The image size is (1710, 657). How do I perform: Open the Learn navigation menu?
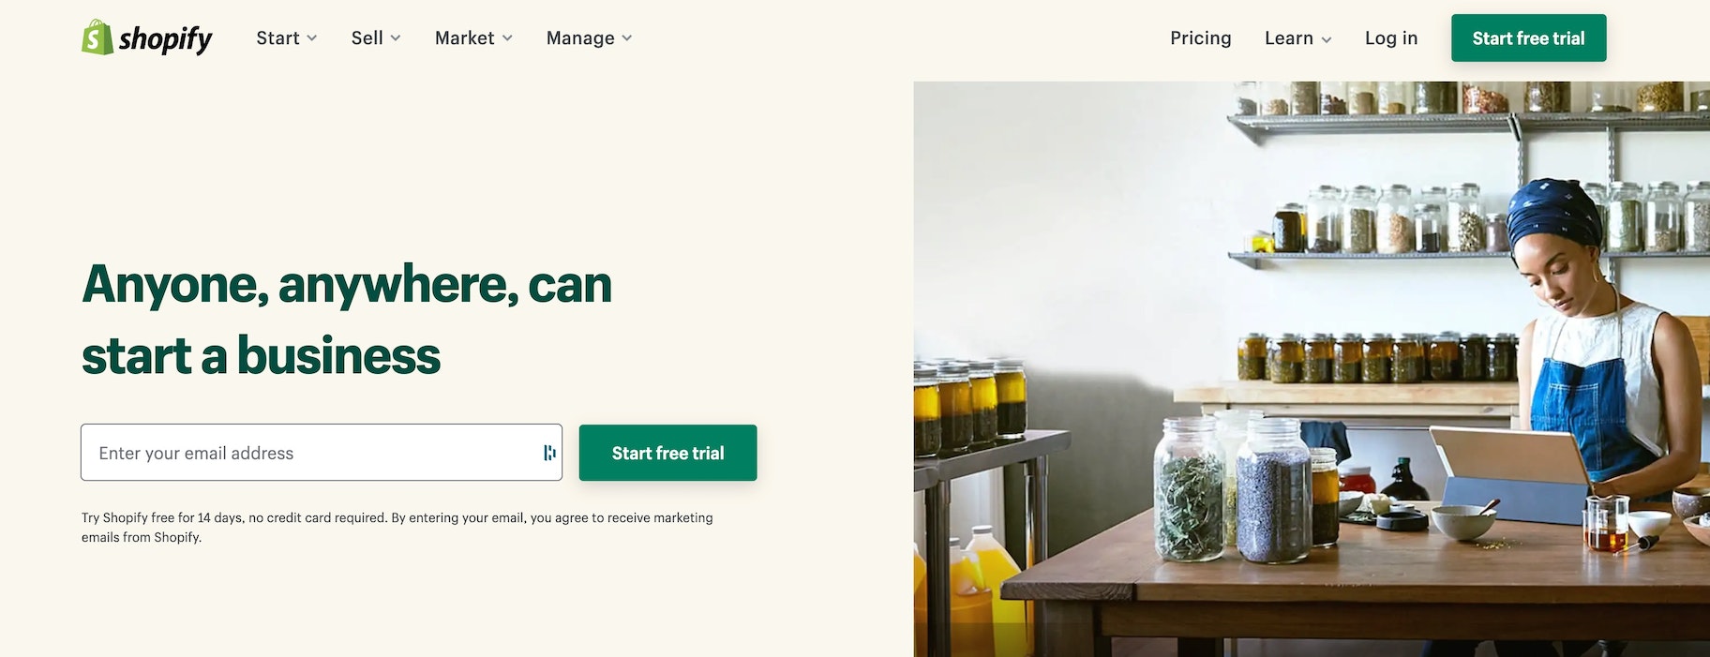(x=1298, y=38)
